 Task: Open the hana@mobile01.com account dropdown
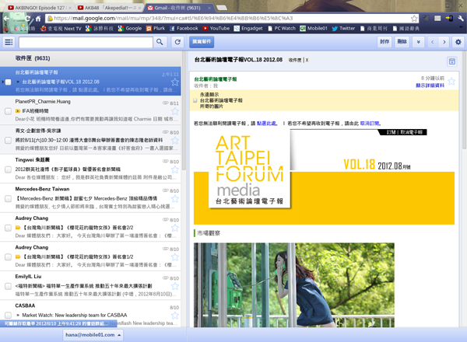[x=93, y=335]
